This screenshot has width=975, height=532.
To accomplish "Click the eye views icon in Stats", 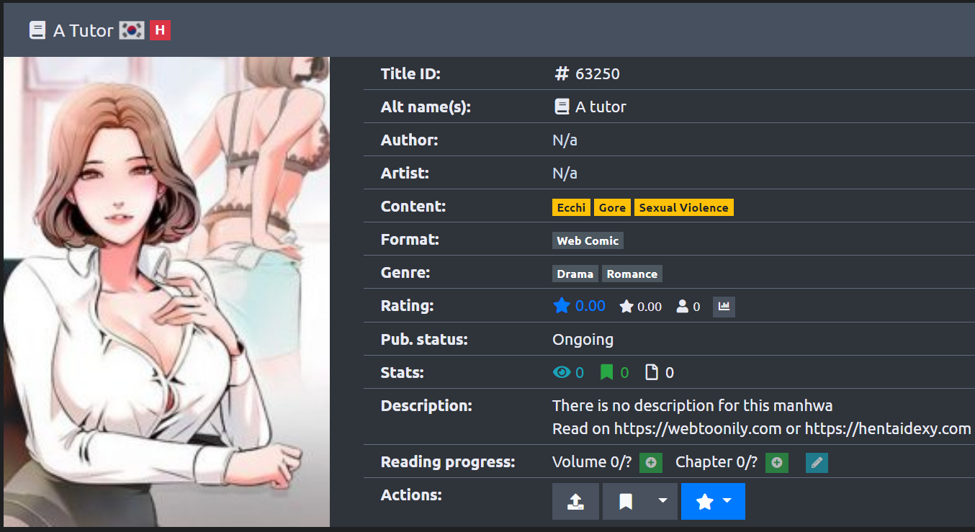I will tap(561, 372).
